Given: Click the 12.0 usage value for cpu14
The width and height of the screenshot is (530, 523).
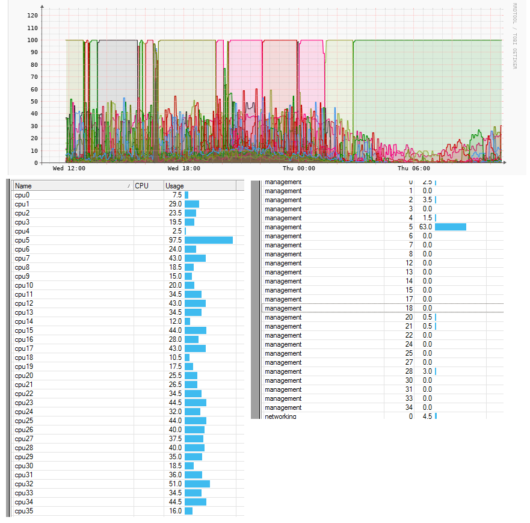Looking at the screenshot, I should point(176,321).
